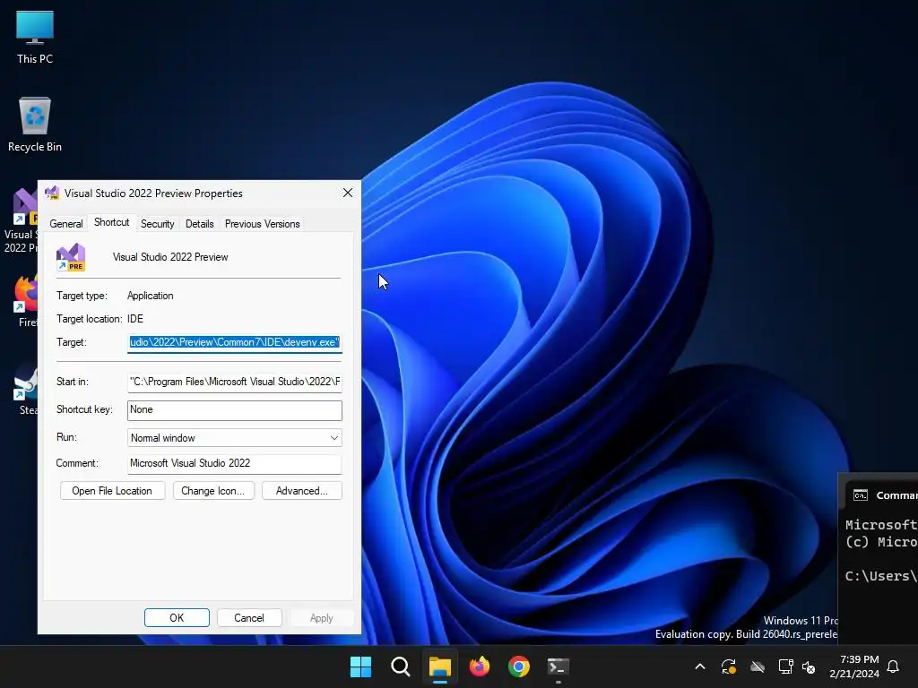Expand the Run Normal window dropdown
Image resolution: width=918 pixels, height=688 pixels.
click(x=234, y=437)
